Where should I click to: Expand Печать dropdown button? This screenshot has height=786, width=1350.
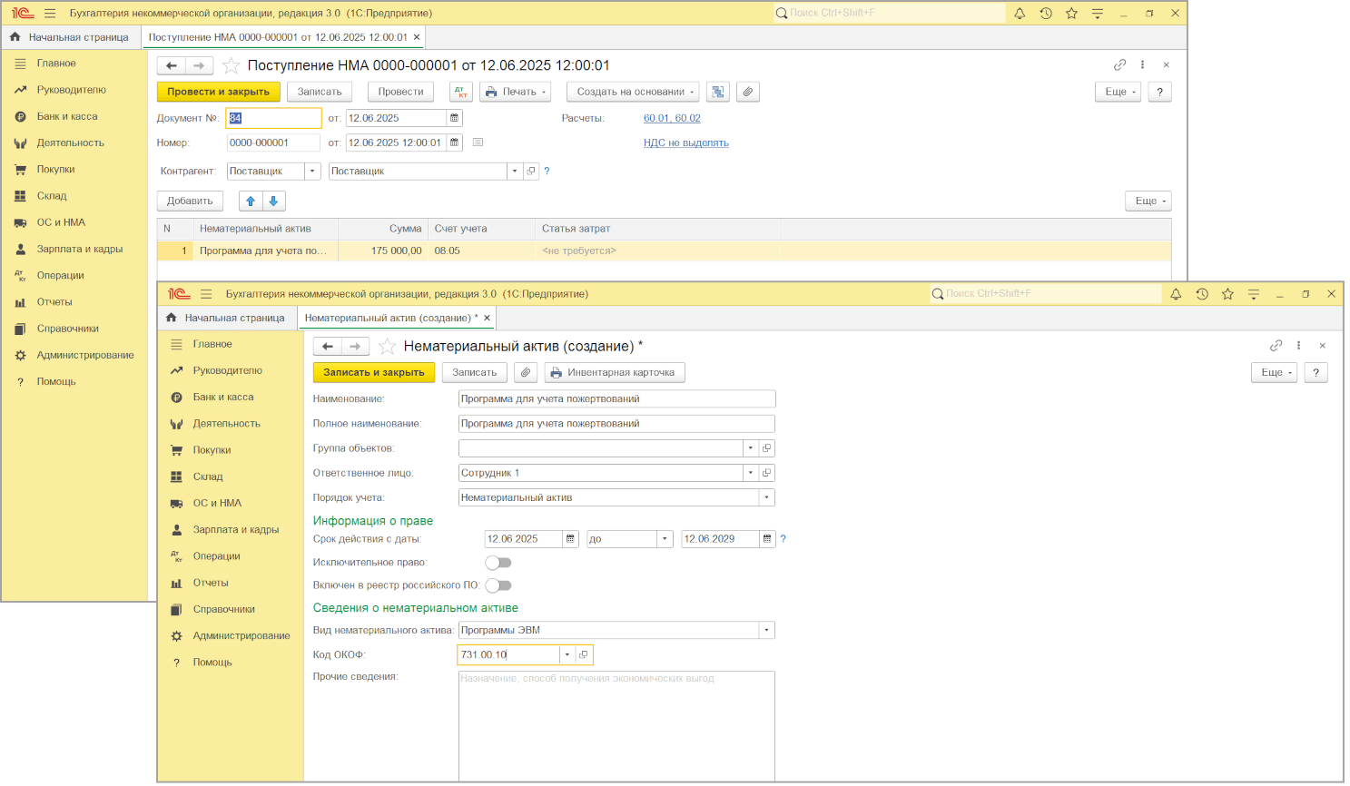click(x=516, y=92)
